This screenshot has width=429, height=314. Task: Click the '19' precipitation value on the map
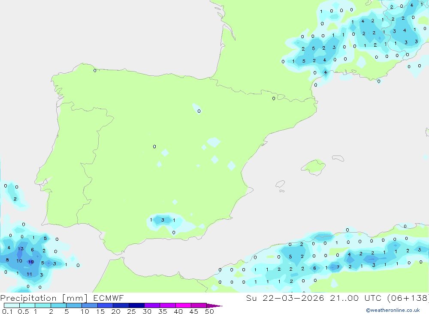[31, 262]
